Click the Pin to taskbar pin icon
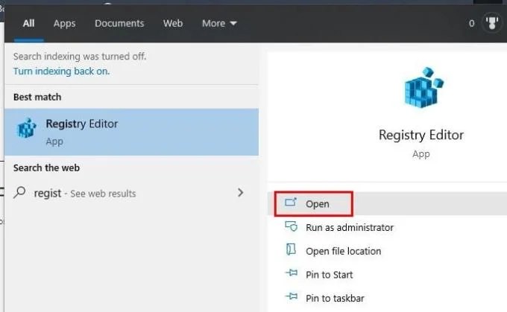Screen dimensions: 507x312 (292, 296)
